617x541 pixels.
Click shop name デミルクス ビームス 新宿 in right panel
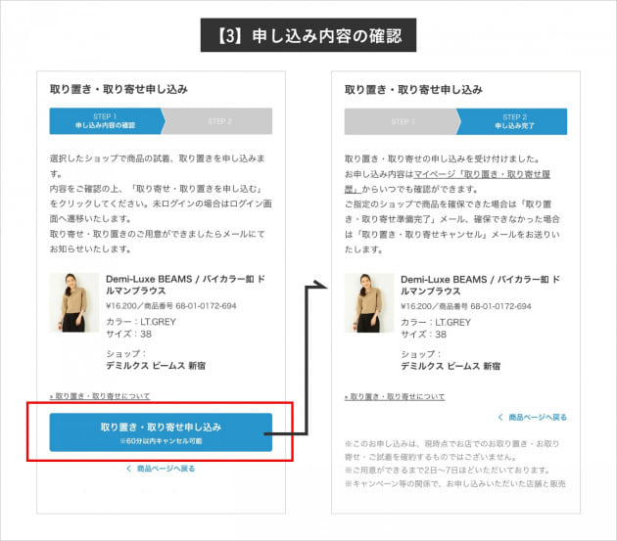pos(451,365)
